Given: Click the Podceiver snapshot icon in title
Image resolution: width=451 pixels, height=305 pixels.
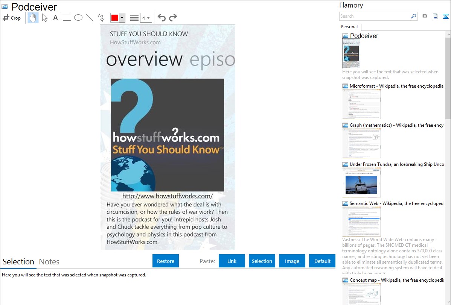Looking at the screenshot, I should [5, 6].
